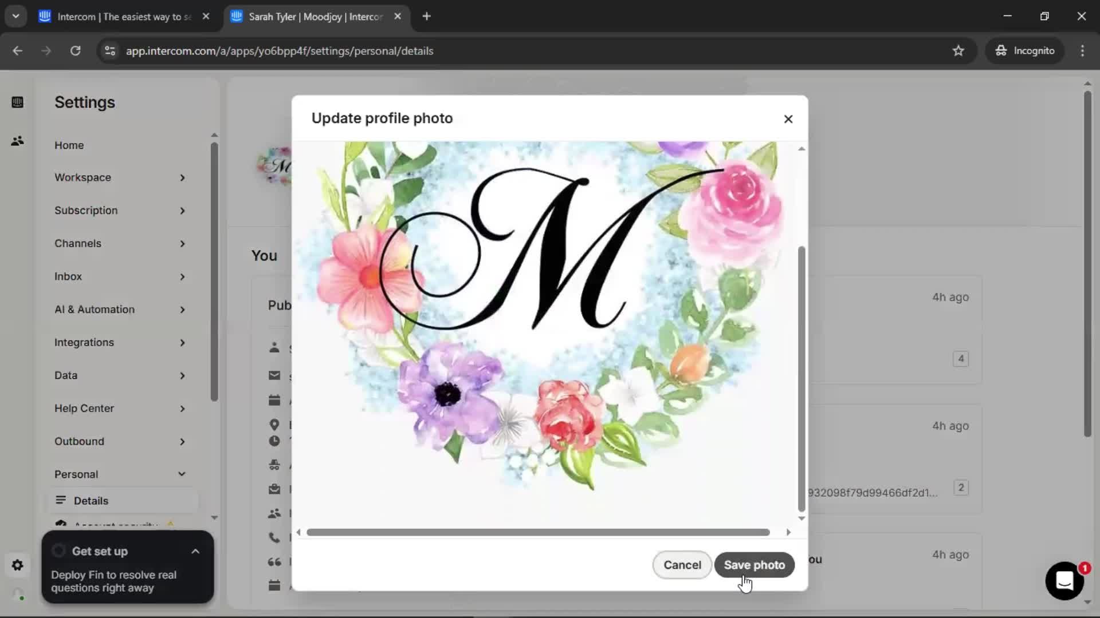The height and width of the screenshot is (618, 1100).
Task: Open the settings gear icon in left rail
Action: click(18, 565)
